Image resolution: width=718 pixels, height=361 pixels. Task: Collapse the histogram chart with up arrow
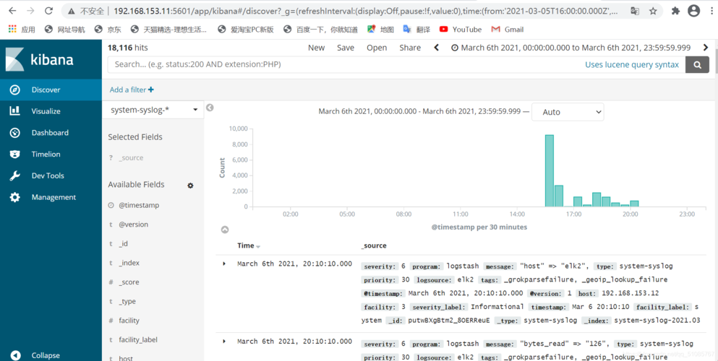click(x=225, y=230)
